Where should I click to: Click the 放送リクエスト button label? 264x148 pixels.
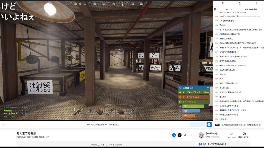[244, 137]
